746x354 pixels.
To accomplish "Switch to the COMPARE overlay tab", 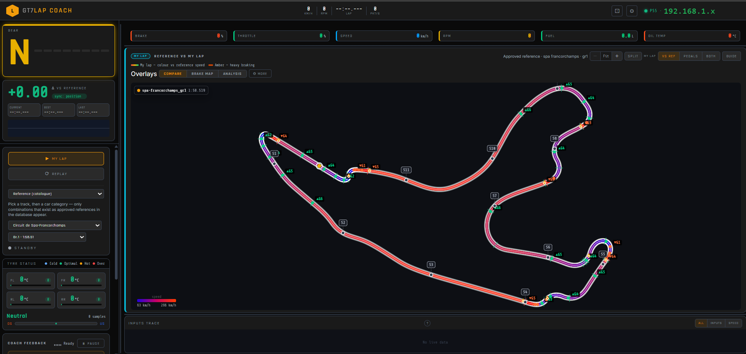I will 173,74.
